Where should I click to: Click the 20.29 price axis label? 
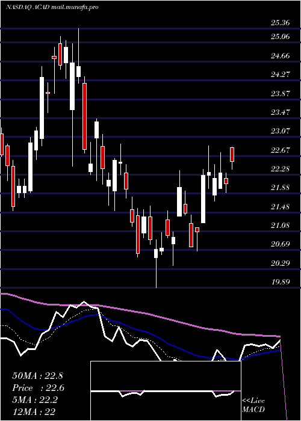[x=281, y=263]
